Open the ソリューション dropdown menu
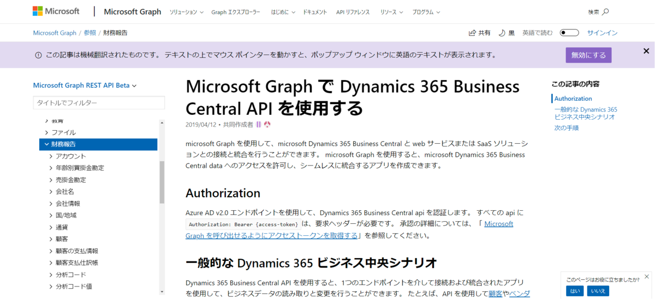This screenshot has width=655, height=299. [187, 12]
